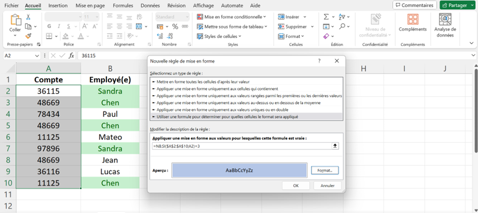Screen dimensions: 478x213
Task: Align text right in Alignement group
Action: [129, 26]
